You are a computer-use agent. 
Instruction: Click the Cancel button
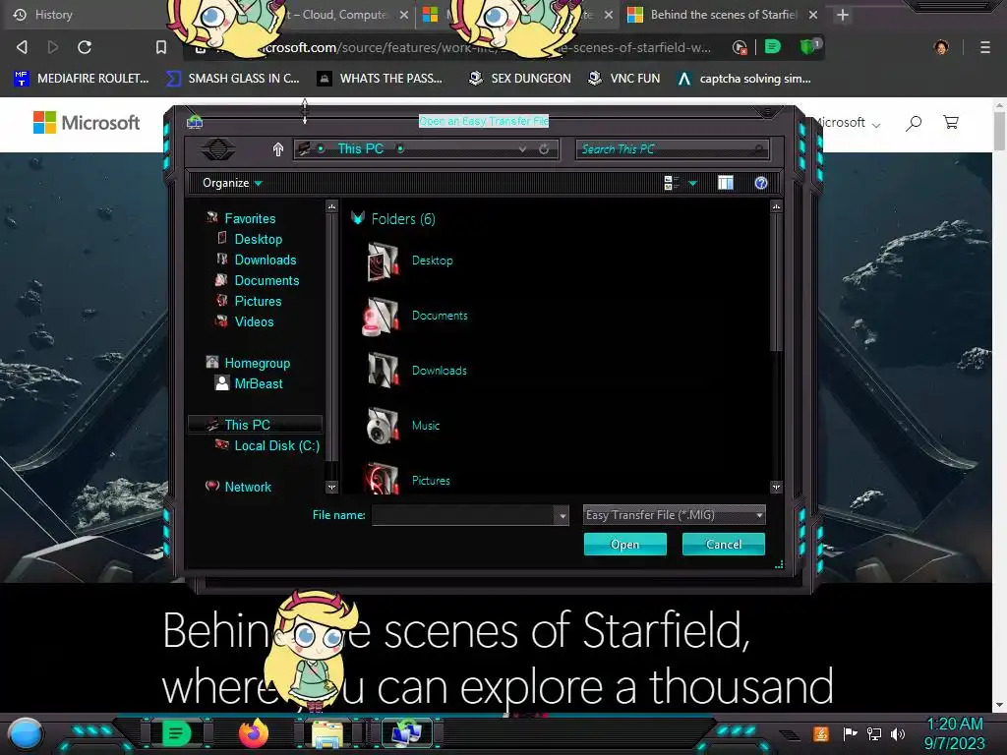723,545
